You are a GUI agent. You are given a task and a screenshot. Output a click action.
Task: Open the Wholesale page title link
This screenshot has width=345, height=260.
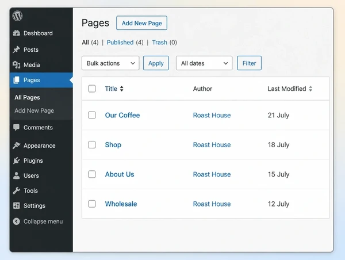point(121,204)
